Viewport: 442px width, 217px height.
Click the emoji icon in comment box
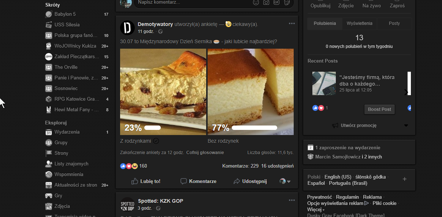click(256, 3)
